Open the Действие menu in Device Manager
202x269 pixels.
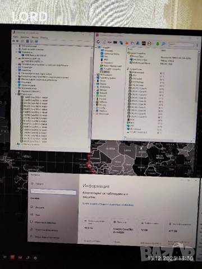25,37
